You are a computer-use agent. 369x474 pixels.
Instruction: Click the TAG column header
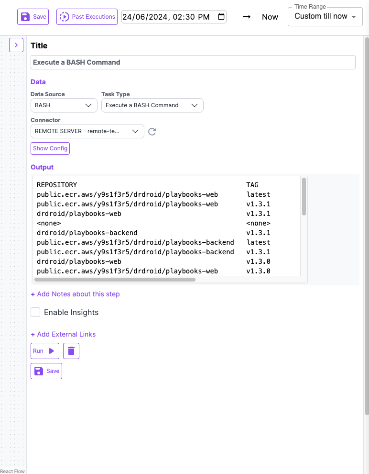click(252, 185)
